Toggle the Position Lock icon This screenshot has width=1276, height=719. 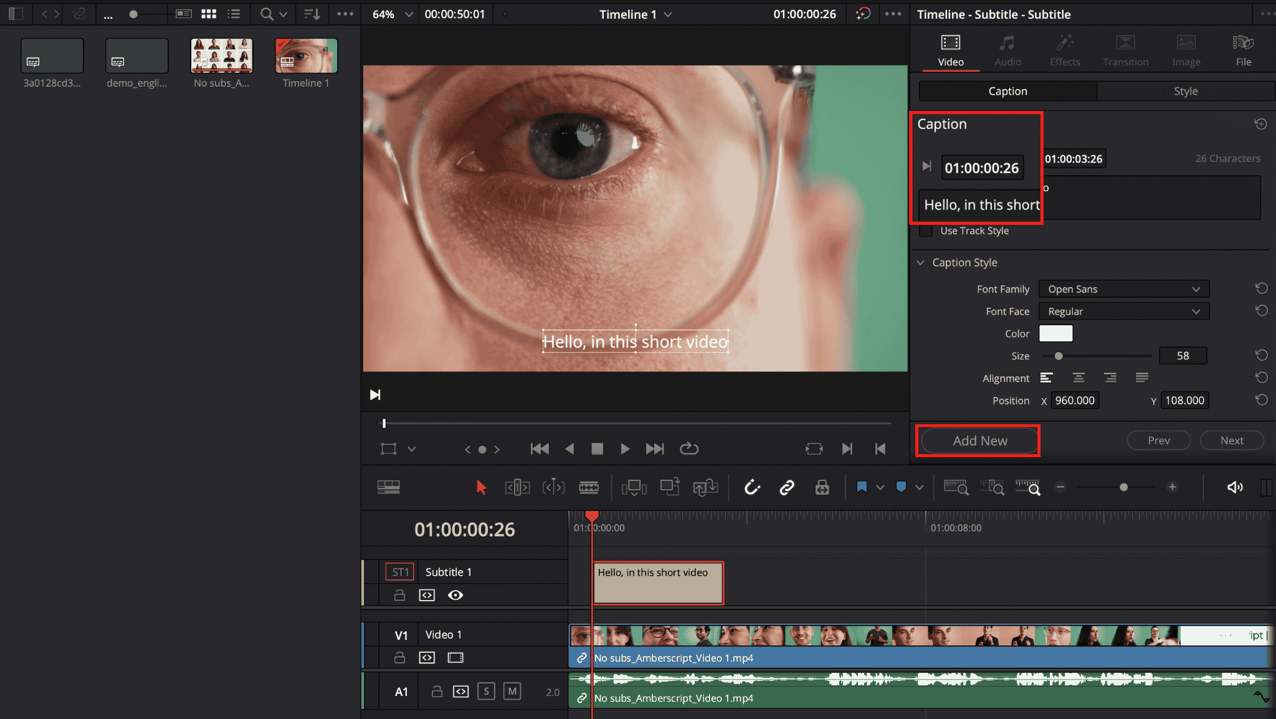tap(822, 487)
